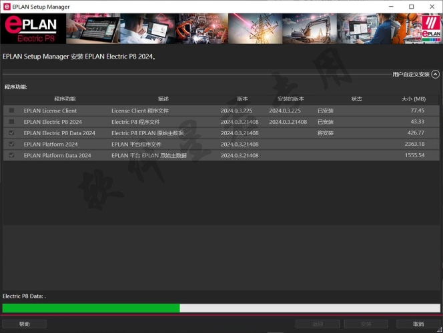This screenshot has width=443, height=333.
Task: Sort by 状态 column header
Action: (356, 99)
